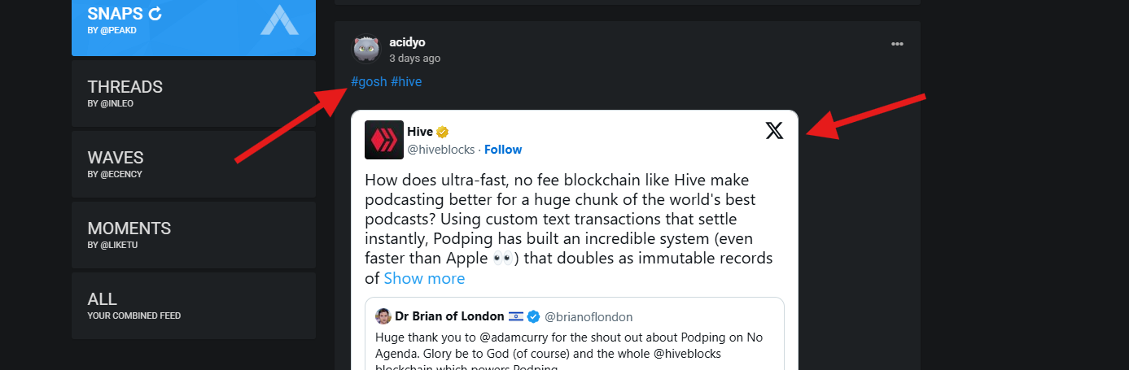Click Follow next to @hiveblocks
The width and height of the screenshot is (1129, 370).
(503, 150)
